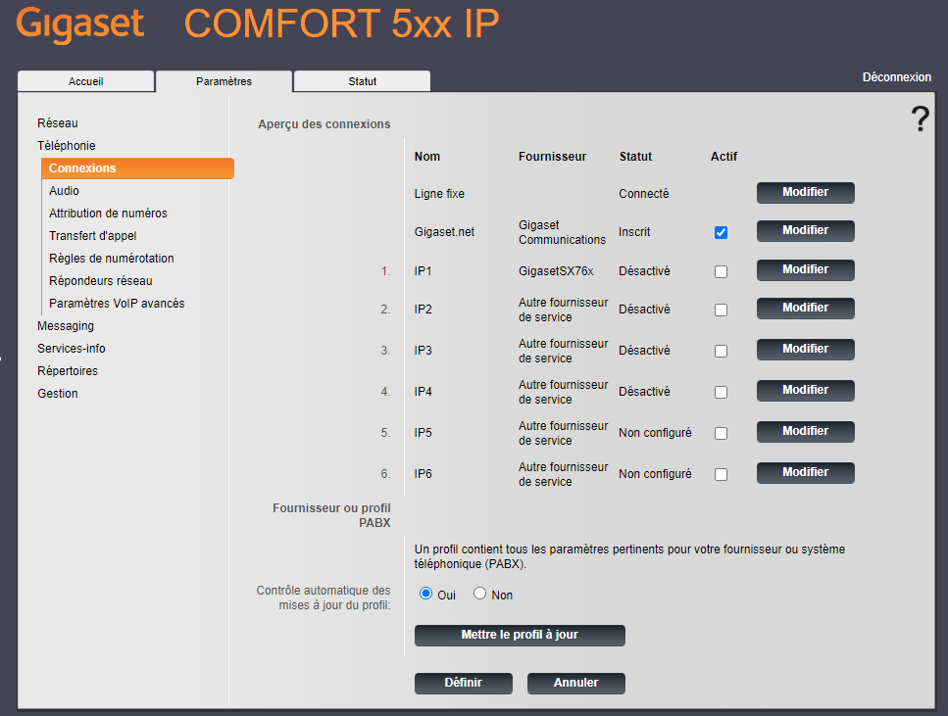Click the GigasetSX76x provider text
Viewport: 948px width, 716px height.
point(556,271)
